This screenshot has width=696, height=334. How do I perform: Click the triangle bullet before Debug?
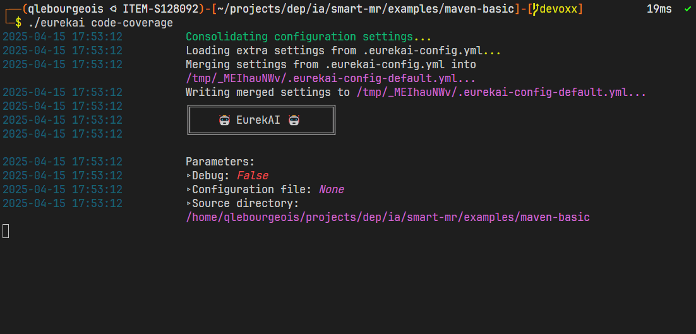188,176
